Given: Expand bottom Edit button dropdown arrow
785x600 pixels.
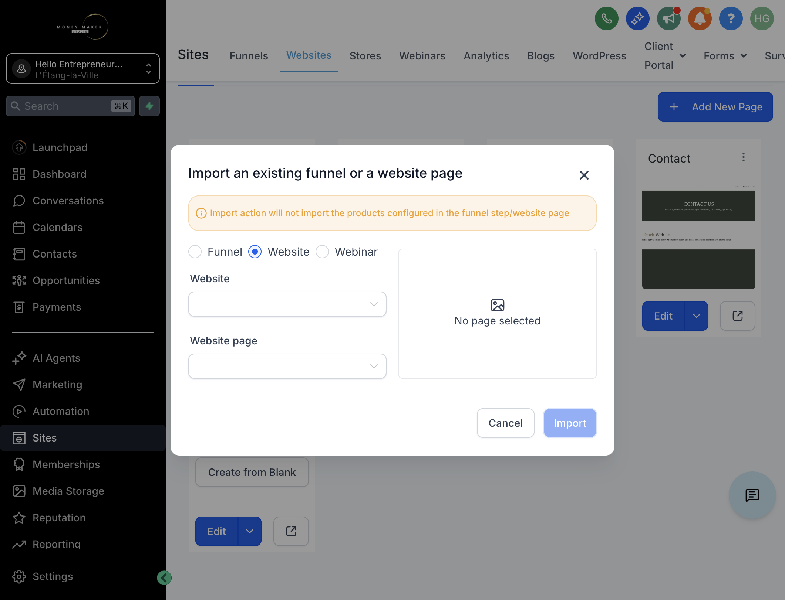Looking at the screenshot, I should [x=250, y=531].
